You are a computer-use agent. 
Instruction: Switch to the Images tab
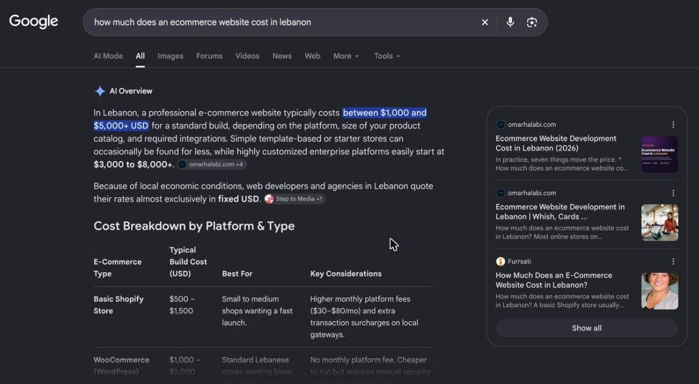[170, 56]
